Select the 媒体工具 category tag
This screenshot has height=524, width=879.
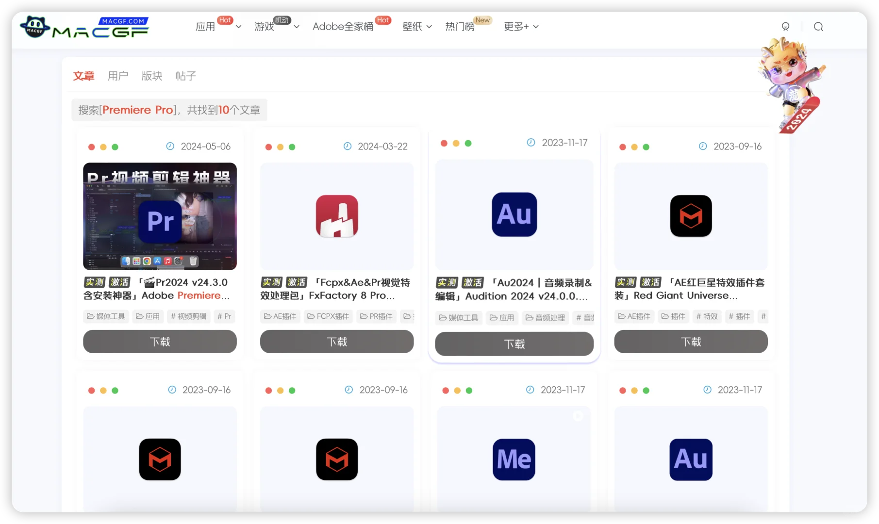click(105, 316)
